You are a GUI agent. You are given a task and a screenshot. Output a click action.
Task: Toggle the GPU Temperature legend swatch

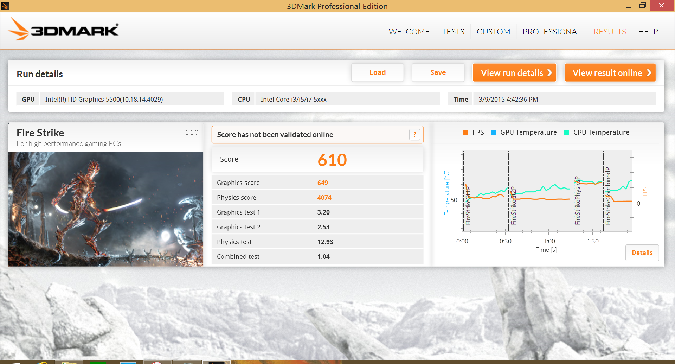(x=493, y=133)
